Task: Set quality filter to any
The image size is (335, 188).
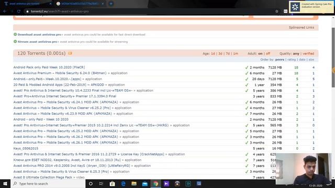Action: tap(296, 53)
